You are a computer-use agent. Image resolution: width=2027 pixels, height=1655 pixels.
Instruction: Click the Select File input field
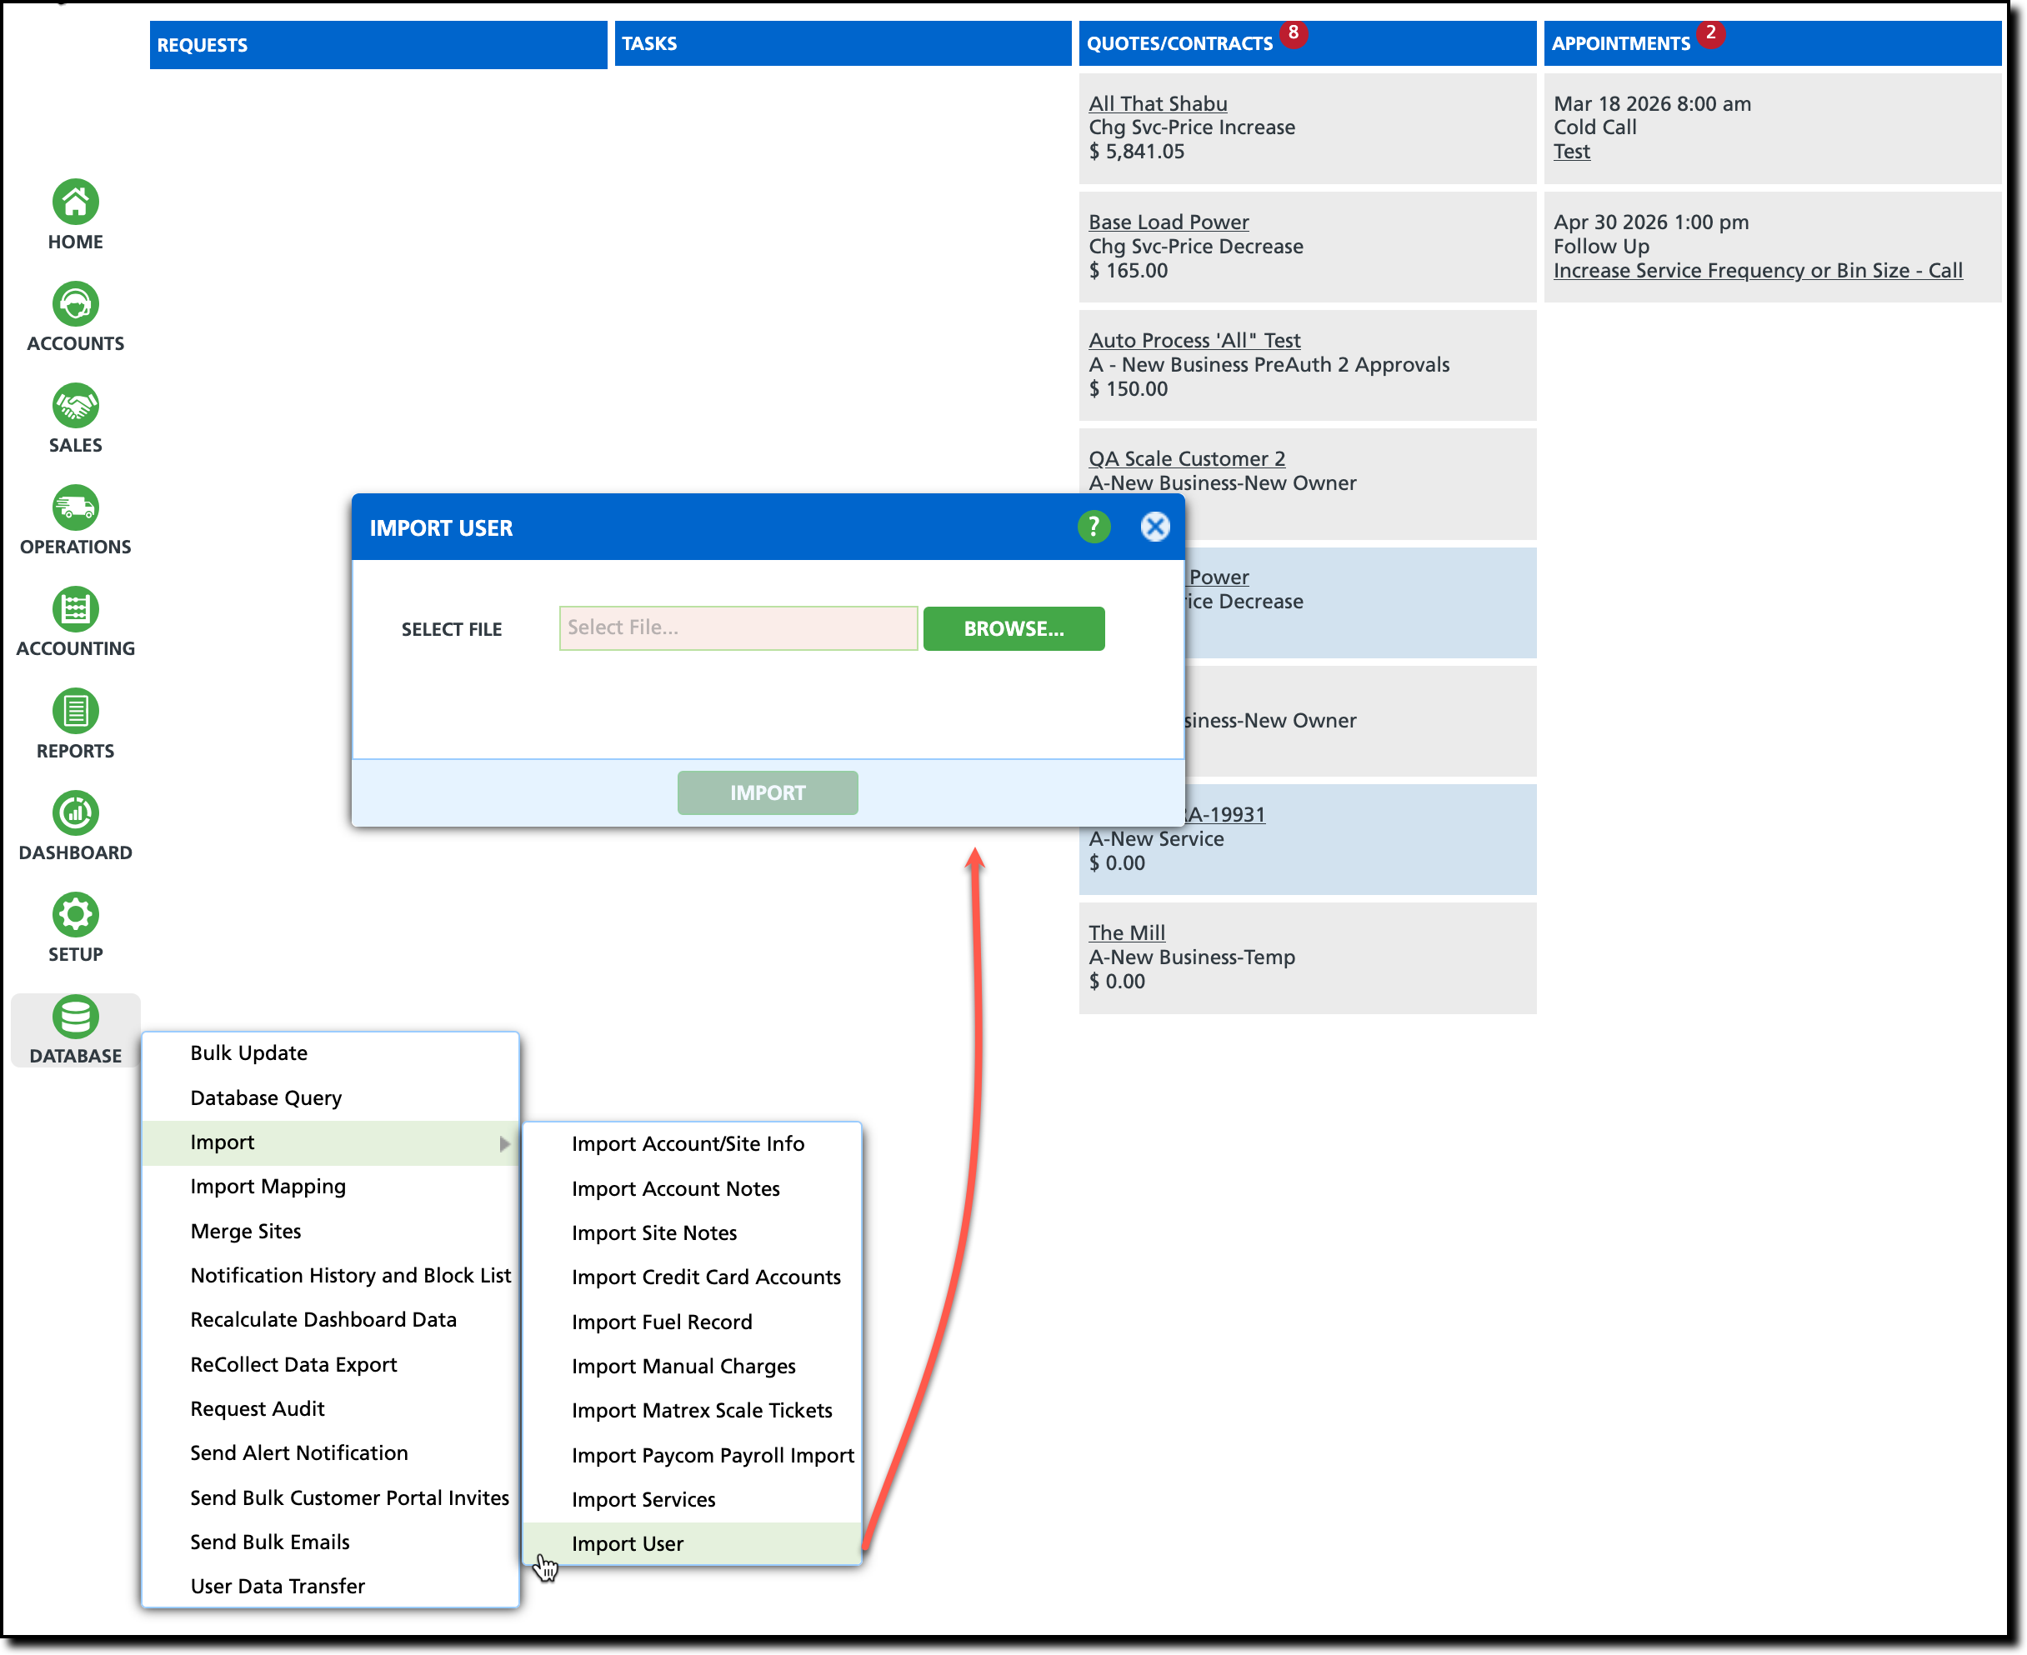coord(738,628)
